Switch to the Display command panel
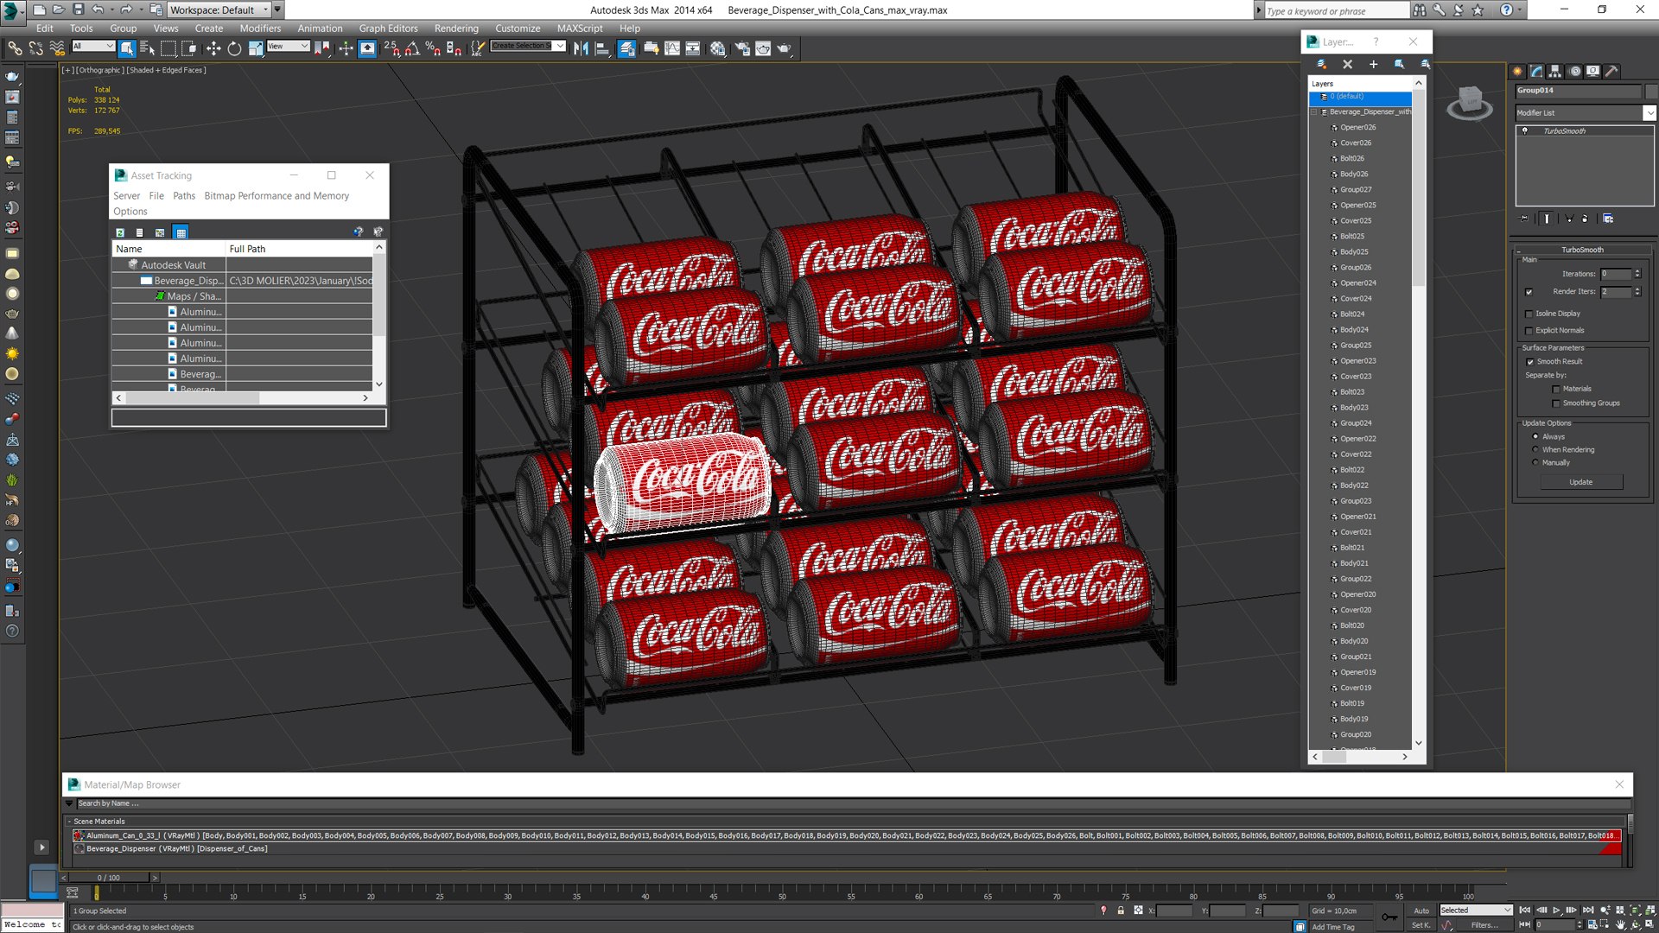The height and width of the screenshot is (933, 1659). click(x=1592, y=72)
